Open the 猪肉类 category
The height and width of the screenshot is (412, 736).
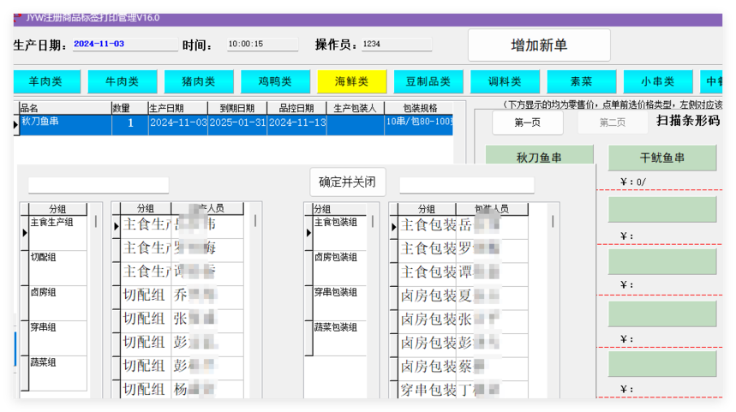click(x=199, y=81)
